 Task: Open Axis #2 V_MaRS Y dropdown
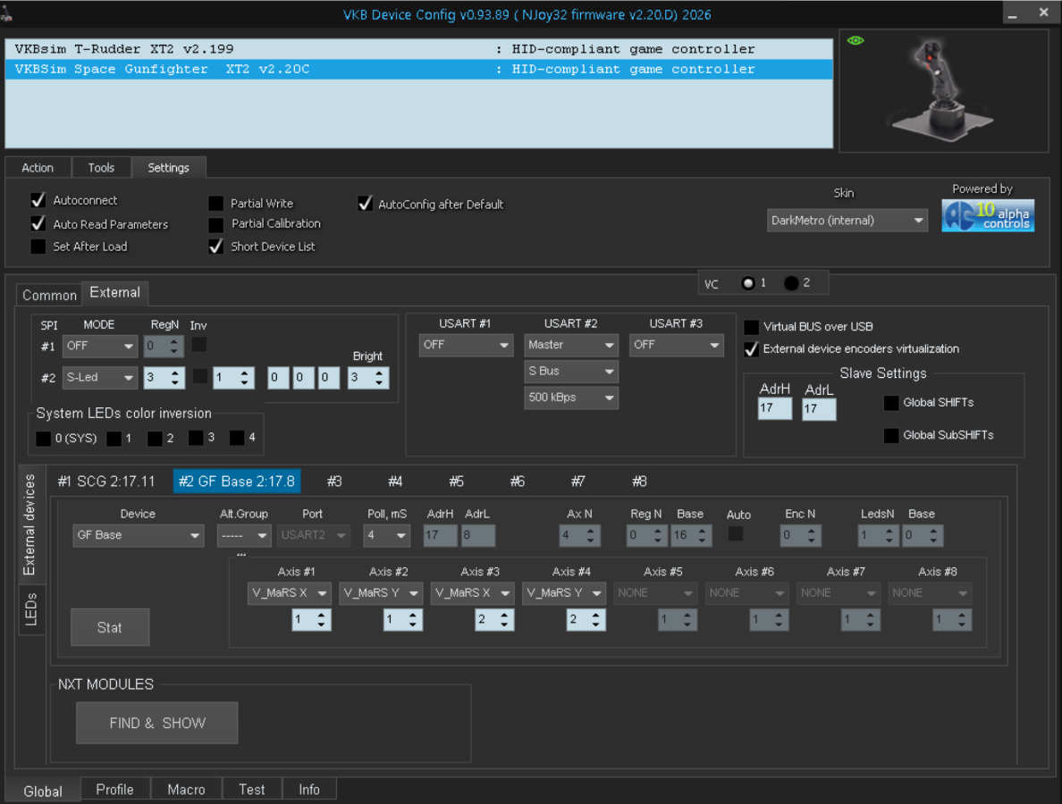380,593
